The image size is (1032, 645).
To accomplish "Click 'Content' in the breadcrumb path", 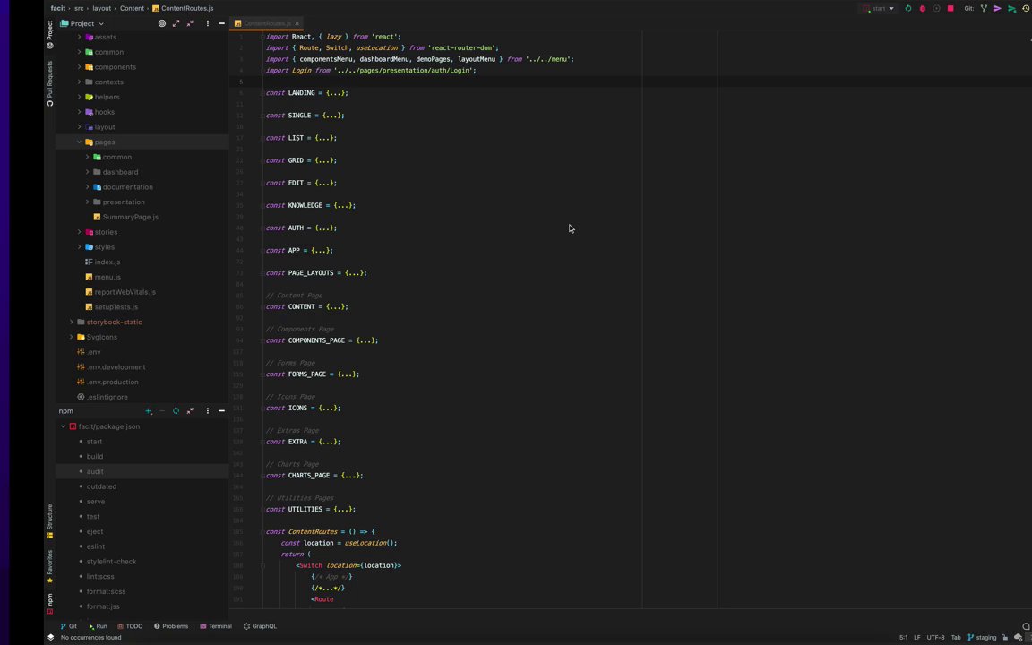I will coord(132,9).
